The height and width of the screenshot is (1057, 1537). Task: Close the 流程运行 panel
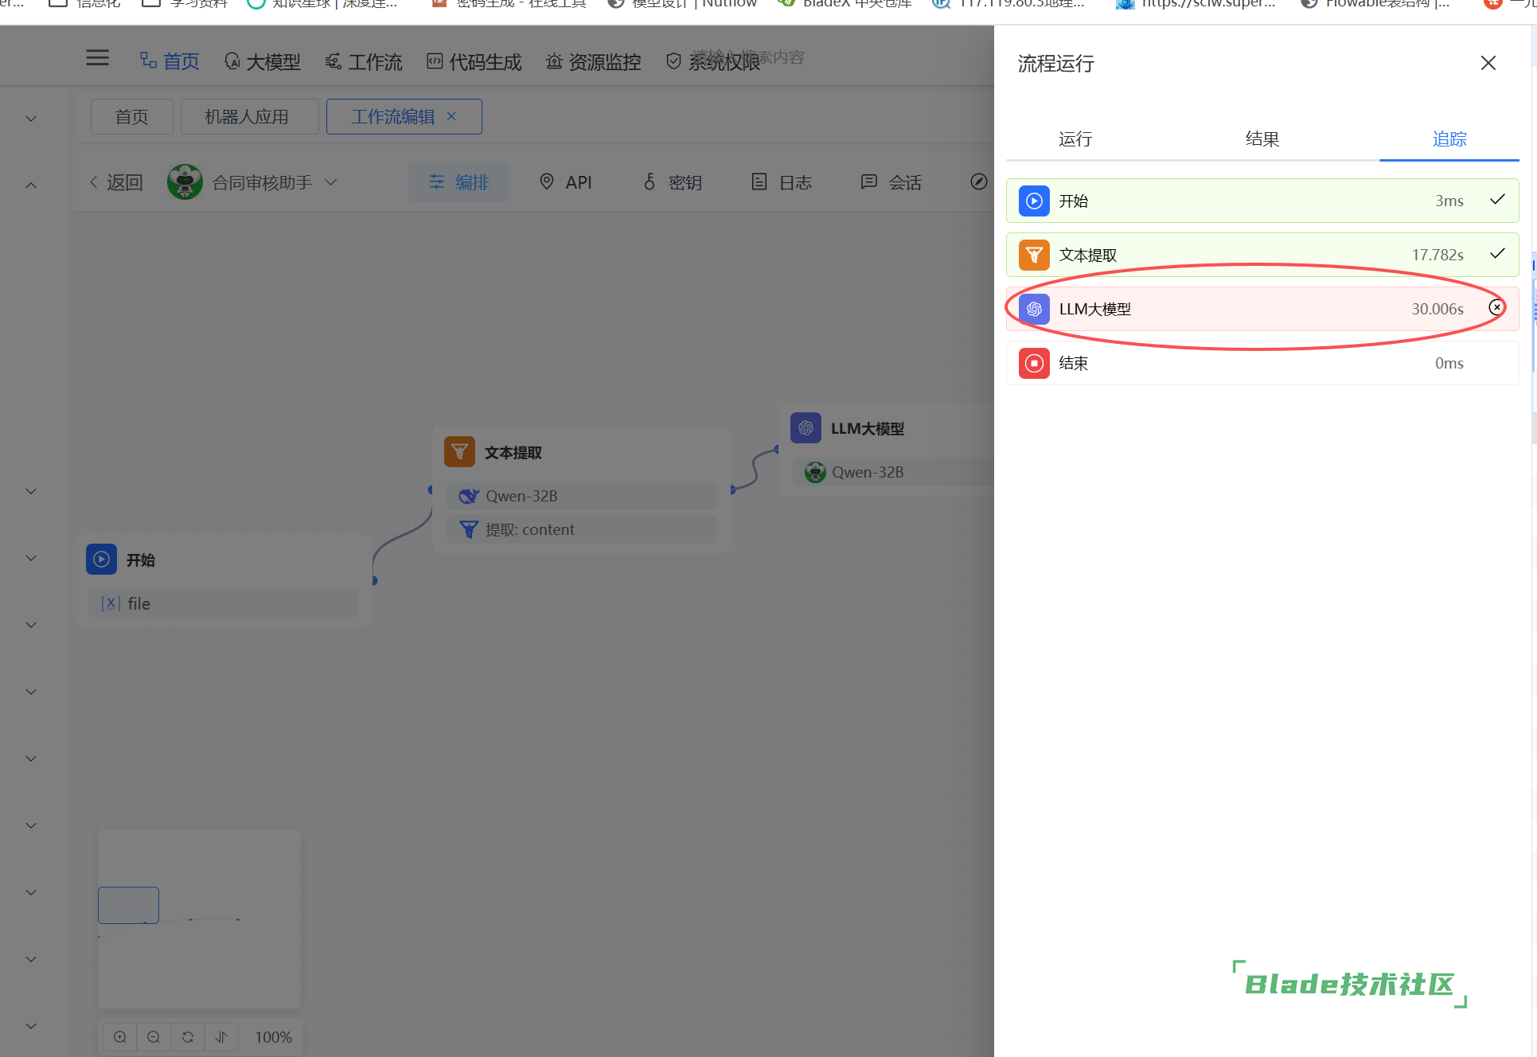tap(1488, 63)
